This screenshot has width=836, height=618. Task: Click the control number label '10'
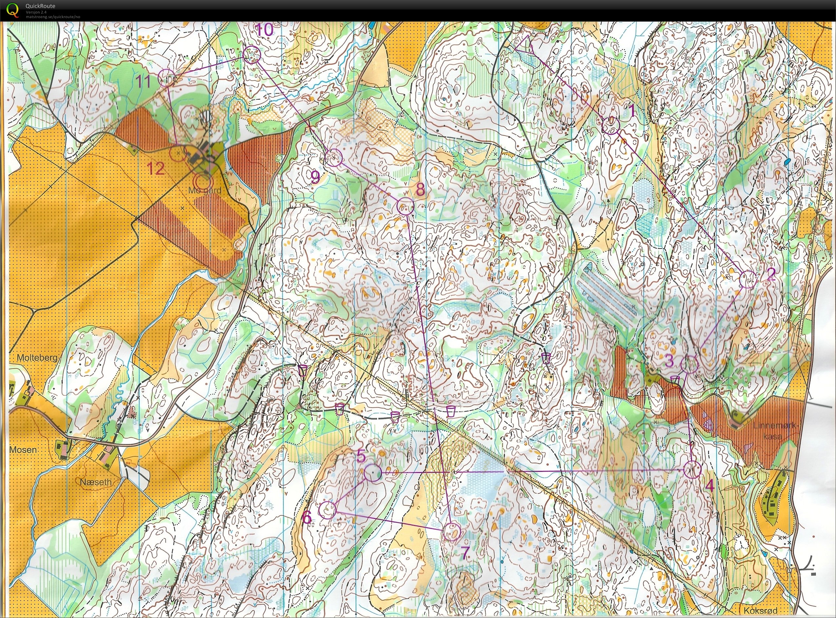coord(264,30)
